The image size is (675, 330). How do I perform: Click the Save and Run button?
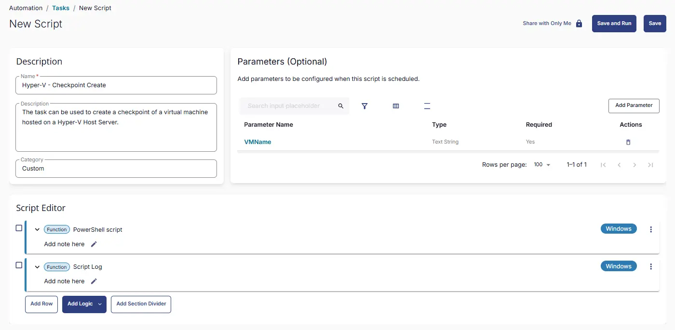pyautogui.click(x=614, y=24)
